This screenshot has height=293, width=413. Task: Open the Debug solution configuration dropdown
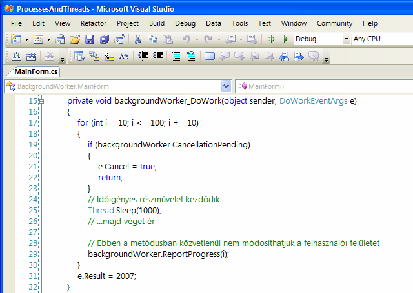pos(347,39)
